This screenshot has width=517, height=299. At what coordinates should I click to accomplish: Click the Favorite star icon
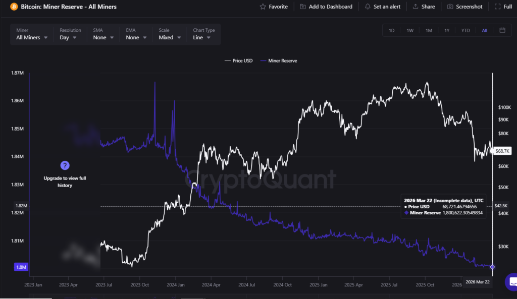(263, 7)
